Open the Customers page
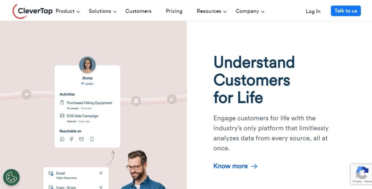This screenshot has height=189, width=372. point(138,11)
